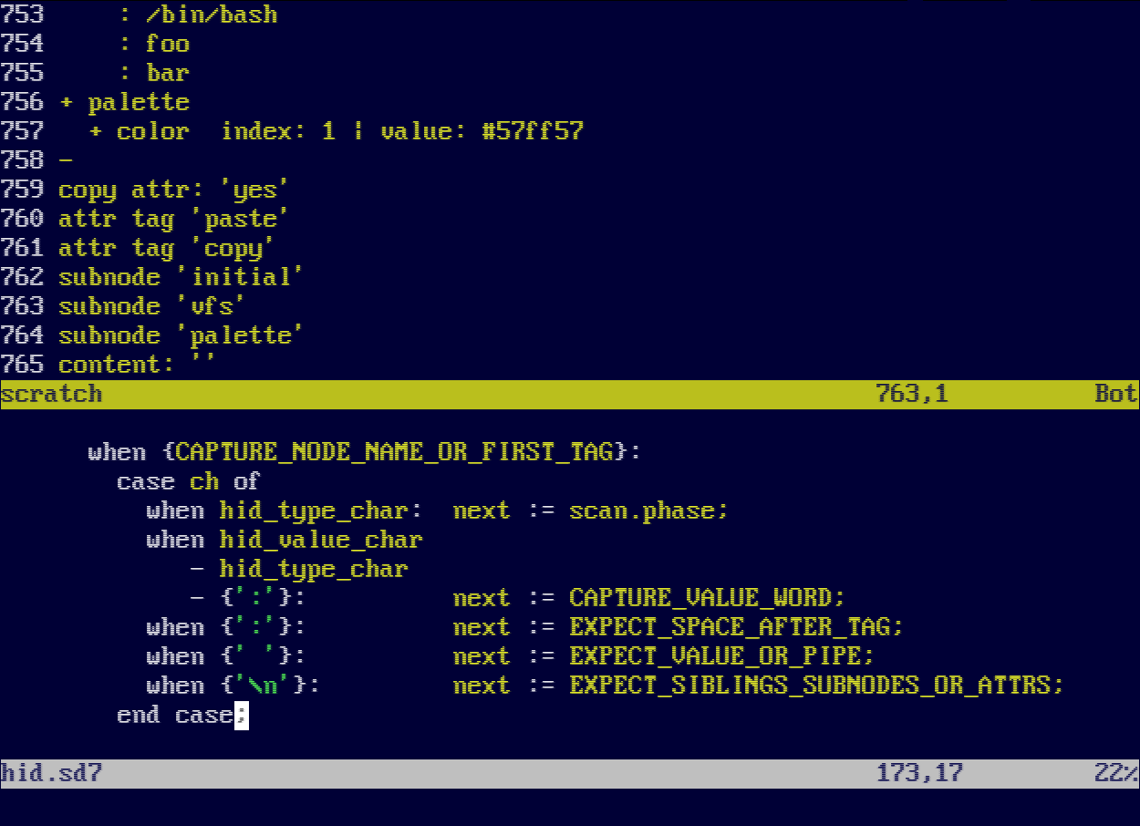Click the Bot scroll indicator
Screen dimensions: 1140x826
tap(1115, 394)
